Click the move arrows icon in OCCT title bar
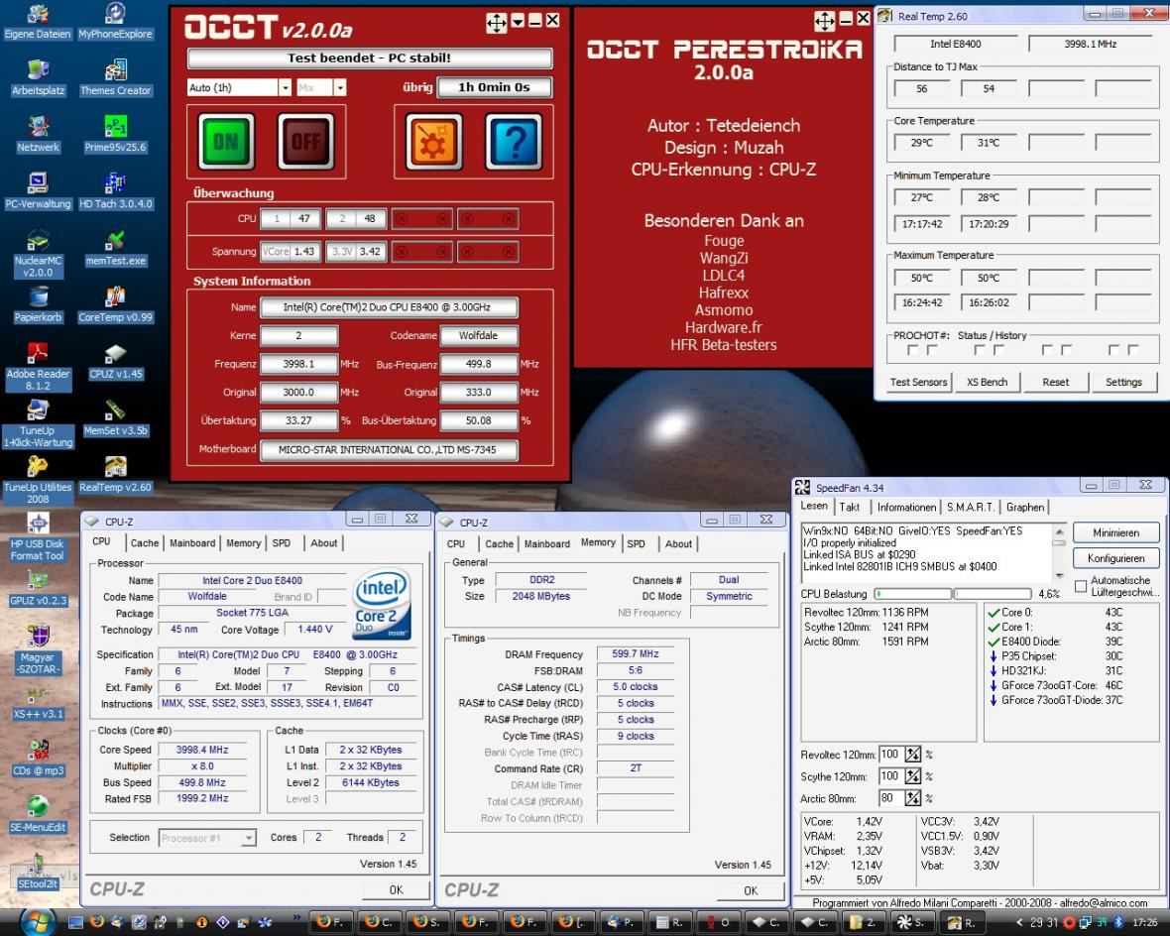 click(496, 23)
